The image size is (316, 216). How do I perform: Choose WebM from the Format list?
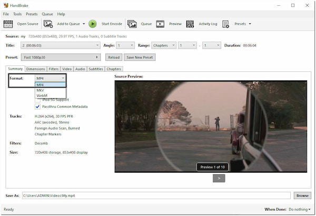click(51, 96)
